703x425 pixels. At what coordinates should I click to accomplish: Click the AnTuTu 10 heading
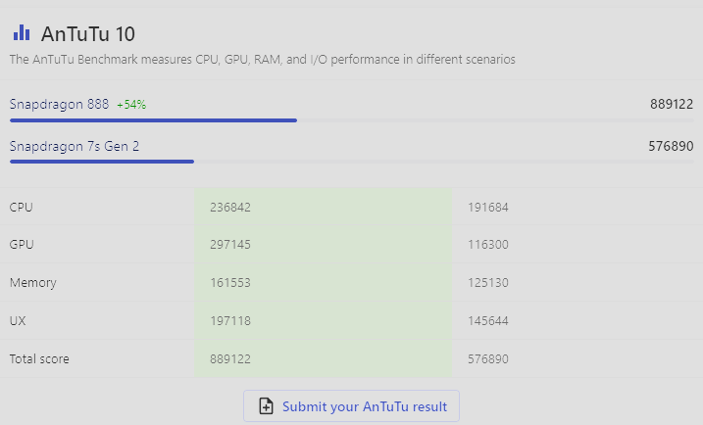click(x=88, y=34)
